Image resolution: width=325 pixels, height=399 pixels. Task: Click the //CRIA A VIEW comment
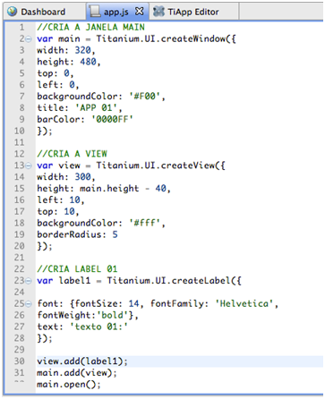click(x=72, y=154)
